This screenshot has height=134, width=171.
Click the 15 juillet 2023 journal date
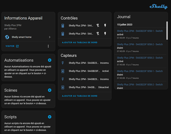(125, 25)
